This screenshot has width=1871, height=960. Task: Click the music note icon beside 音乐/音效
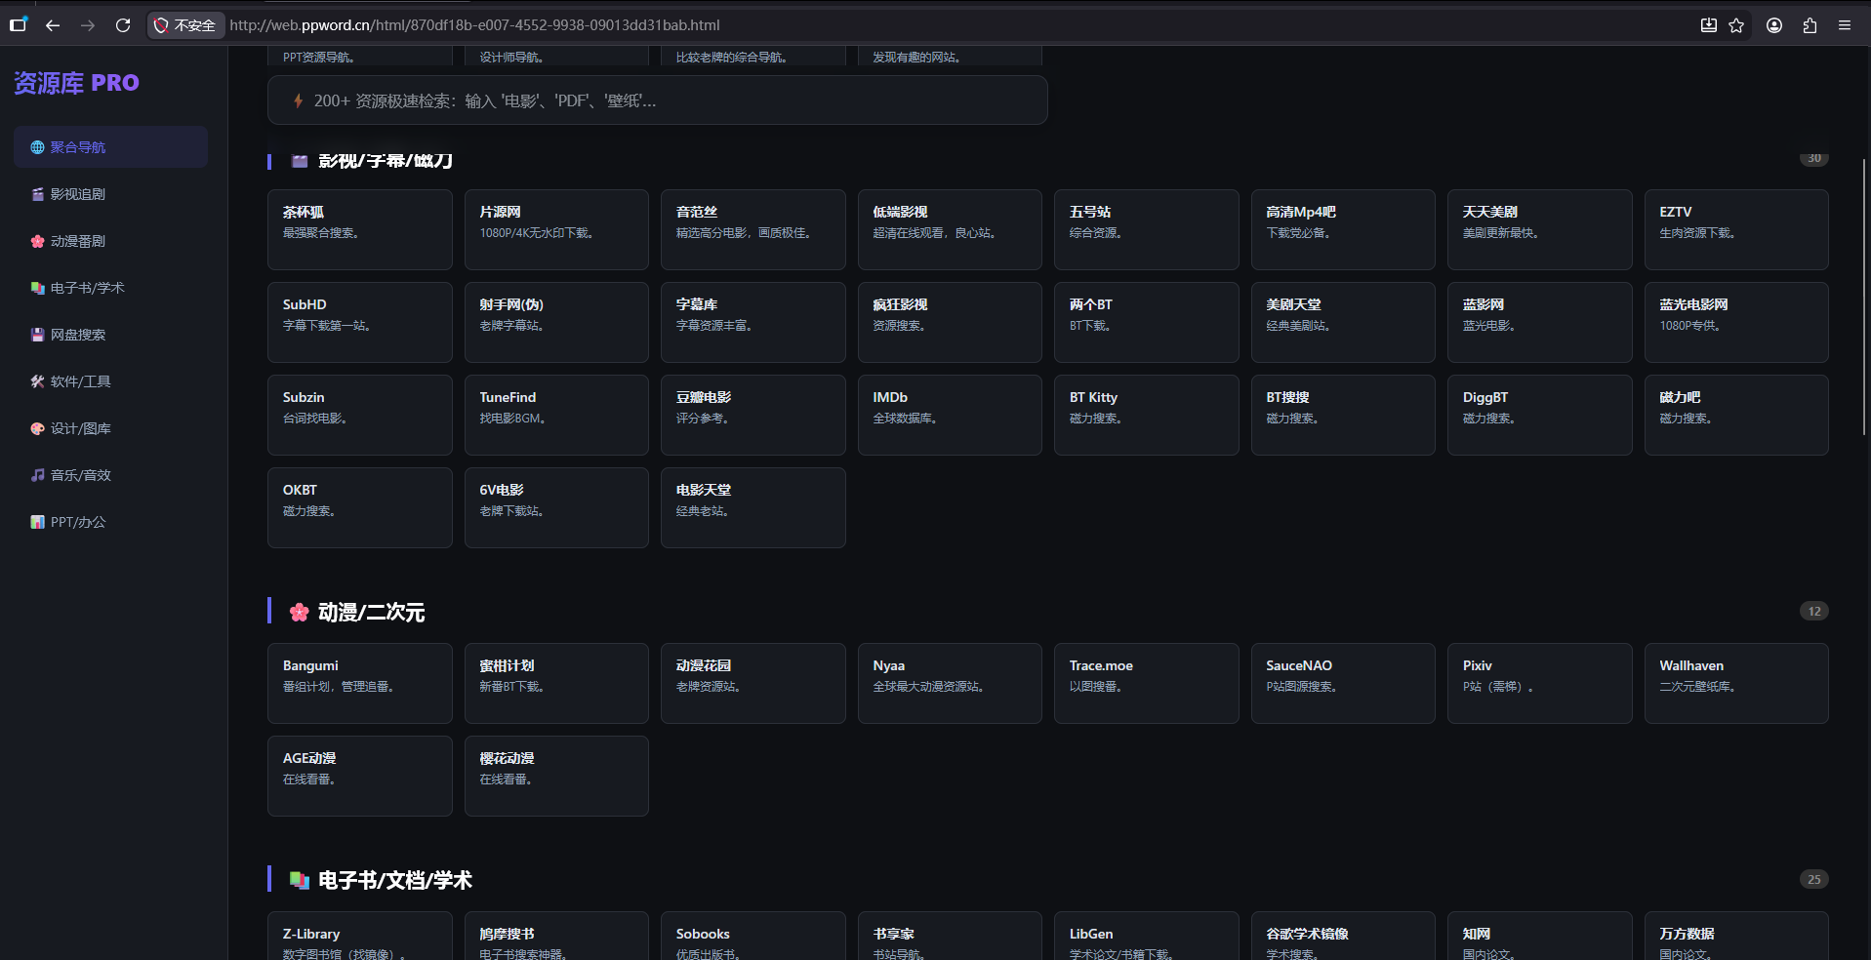coord(37,475)
